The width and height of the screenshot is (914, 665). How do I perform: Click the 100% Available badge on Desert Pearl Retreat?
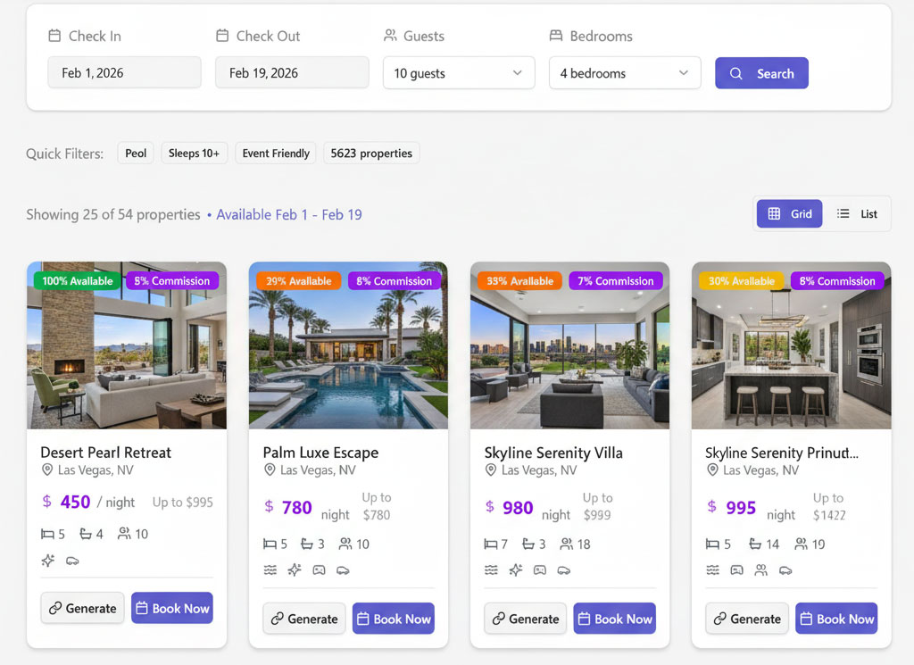(76, 280)
